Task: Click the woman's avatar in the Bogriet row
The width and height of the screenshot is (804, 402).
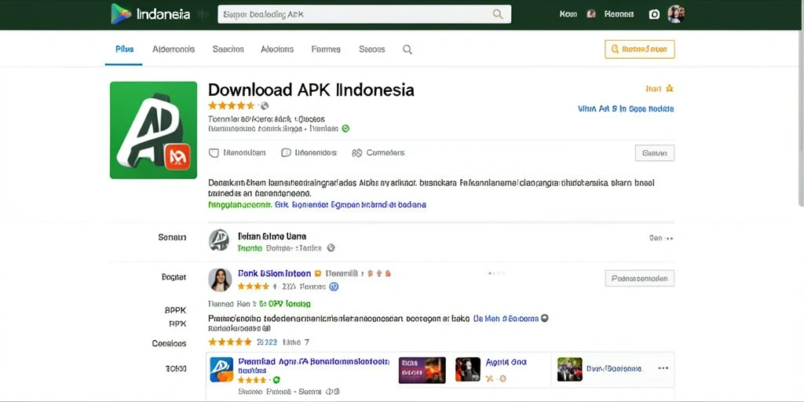Action: (x=220, y=280)
